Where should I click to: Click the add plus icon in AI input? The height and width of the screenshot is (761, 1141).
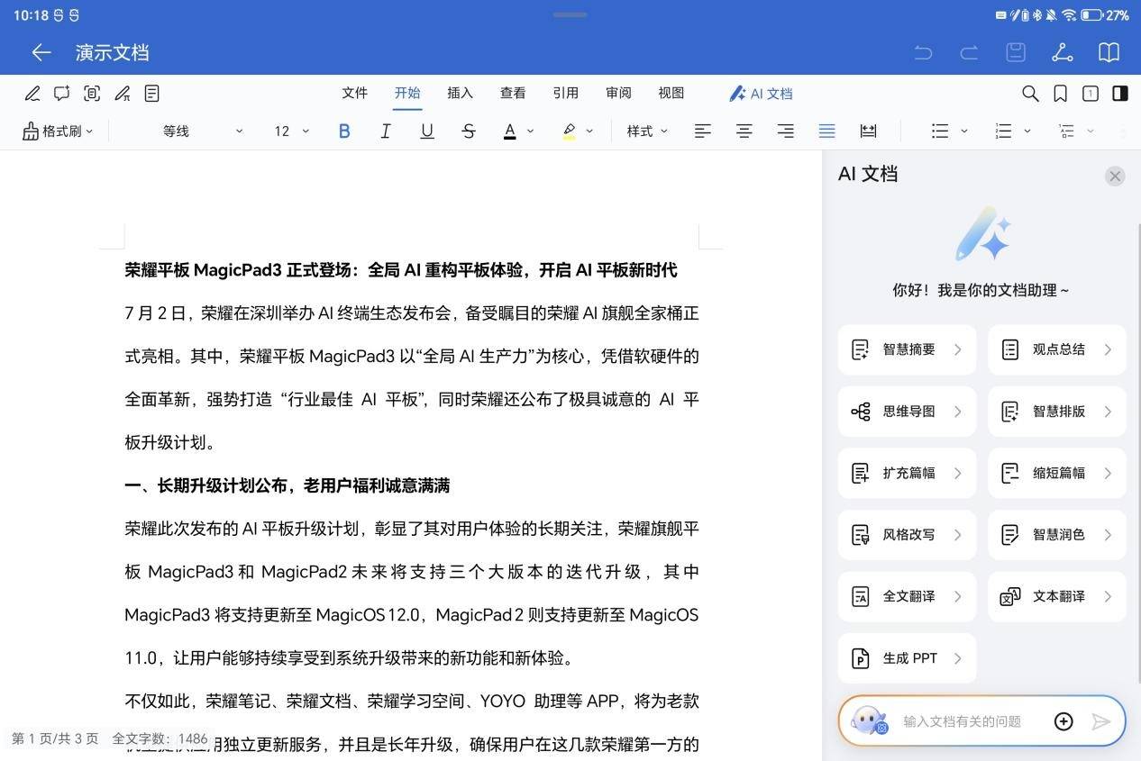point(1063,721)
